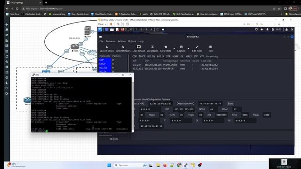Switch to the VTP tab
Image resolution: width=301 pixels, height=169 pixels.
pos(202,56)
